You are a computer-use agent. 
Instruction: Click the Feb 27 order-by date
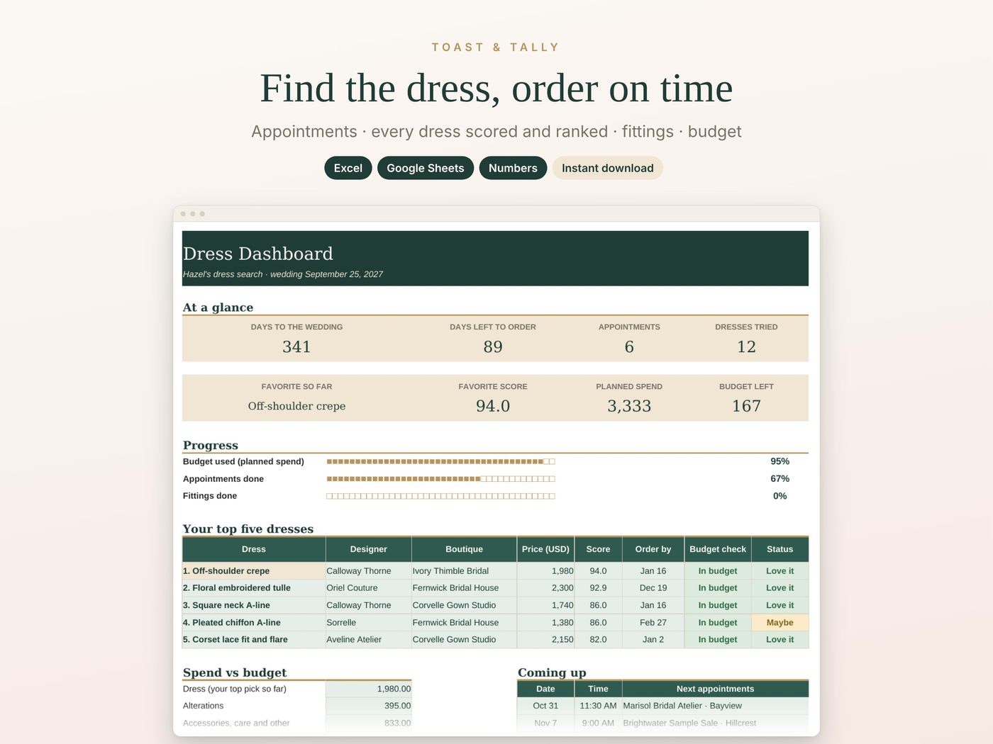click(x=653, y=623)
